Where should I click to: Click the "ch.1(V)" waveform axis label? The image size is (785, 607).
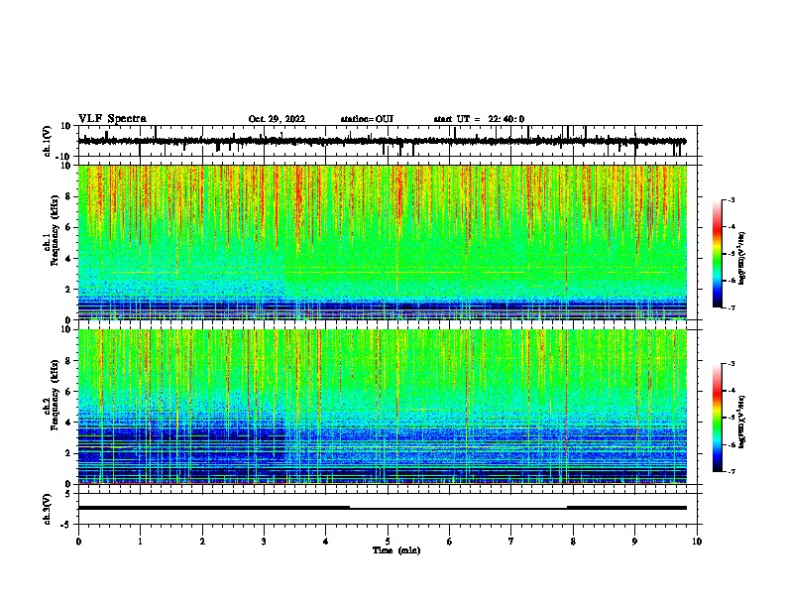pyautogui.click(x=48, y=141)
